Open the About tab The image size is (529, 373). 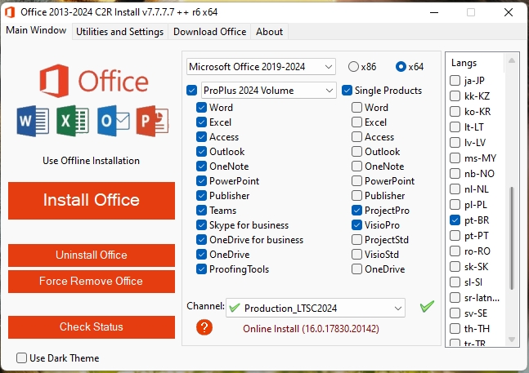(x=269, y=32)
